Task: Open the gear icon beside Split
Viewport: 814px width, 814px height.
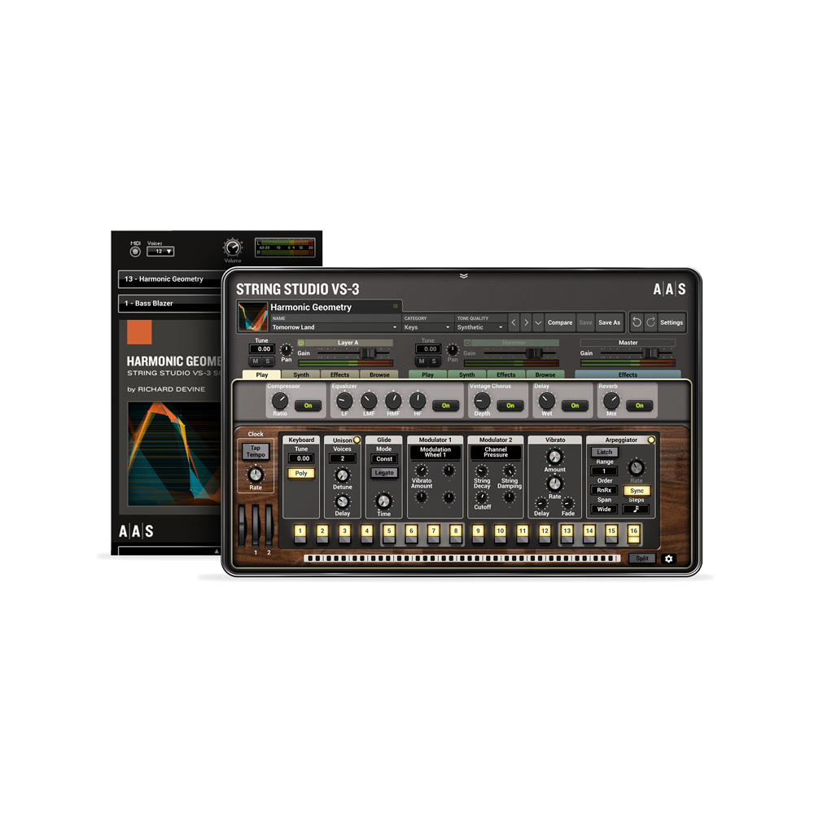Action: tap(668, 558)
